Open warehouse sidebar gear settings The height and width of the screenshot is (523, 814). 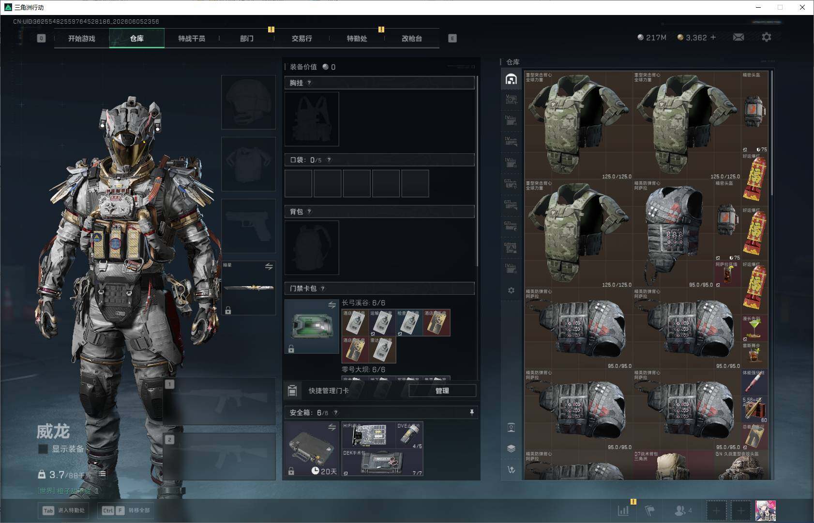click(x=511, y=291)
